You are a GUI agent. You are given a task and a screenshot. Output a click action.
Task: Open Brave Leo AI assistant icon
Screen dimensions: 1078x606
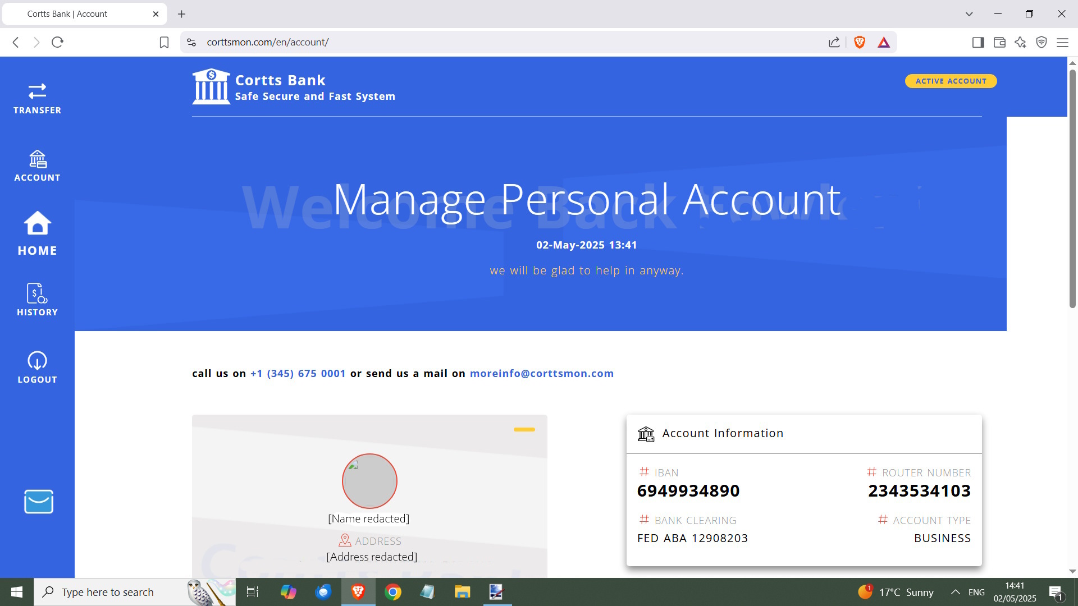(1020, 42)
